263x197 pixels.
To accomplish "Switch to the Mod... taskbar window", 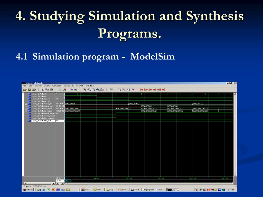I will click(136, 190).
